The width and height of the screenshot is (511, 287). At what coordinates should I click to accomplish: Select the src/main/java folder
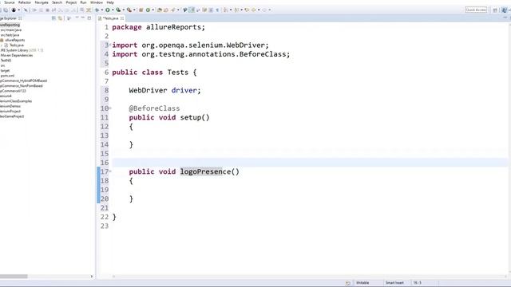tap(10, 30)
